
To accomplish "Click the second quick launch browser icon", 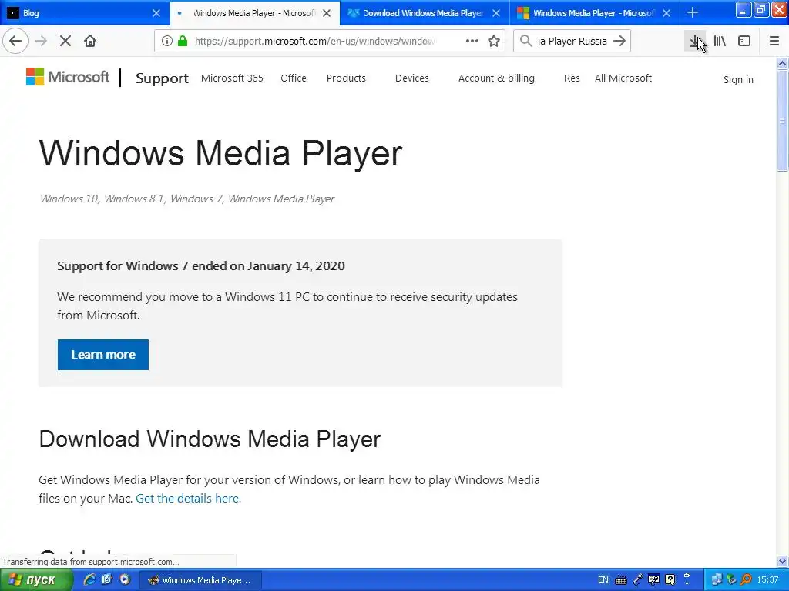I will tap(106, 580).
